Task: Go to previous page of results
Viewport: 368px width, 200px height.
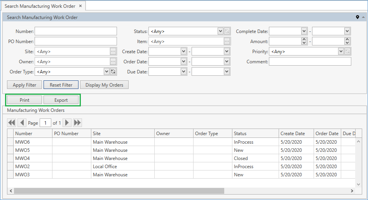Action: 22,123
